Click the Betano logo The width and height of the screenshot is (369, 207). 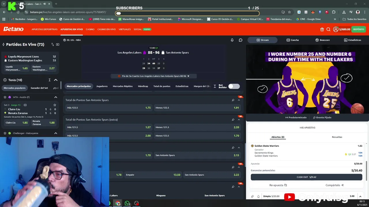(14, 29)
